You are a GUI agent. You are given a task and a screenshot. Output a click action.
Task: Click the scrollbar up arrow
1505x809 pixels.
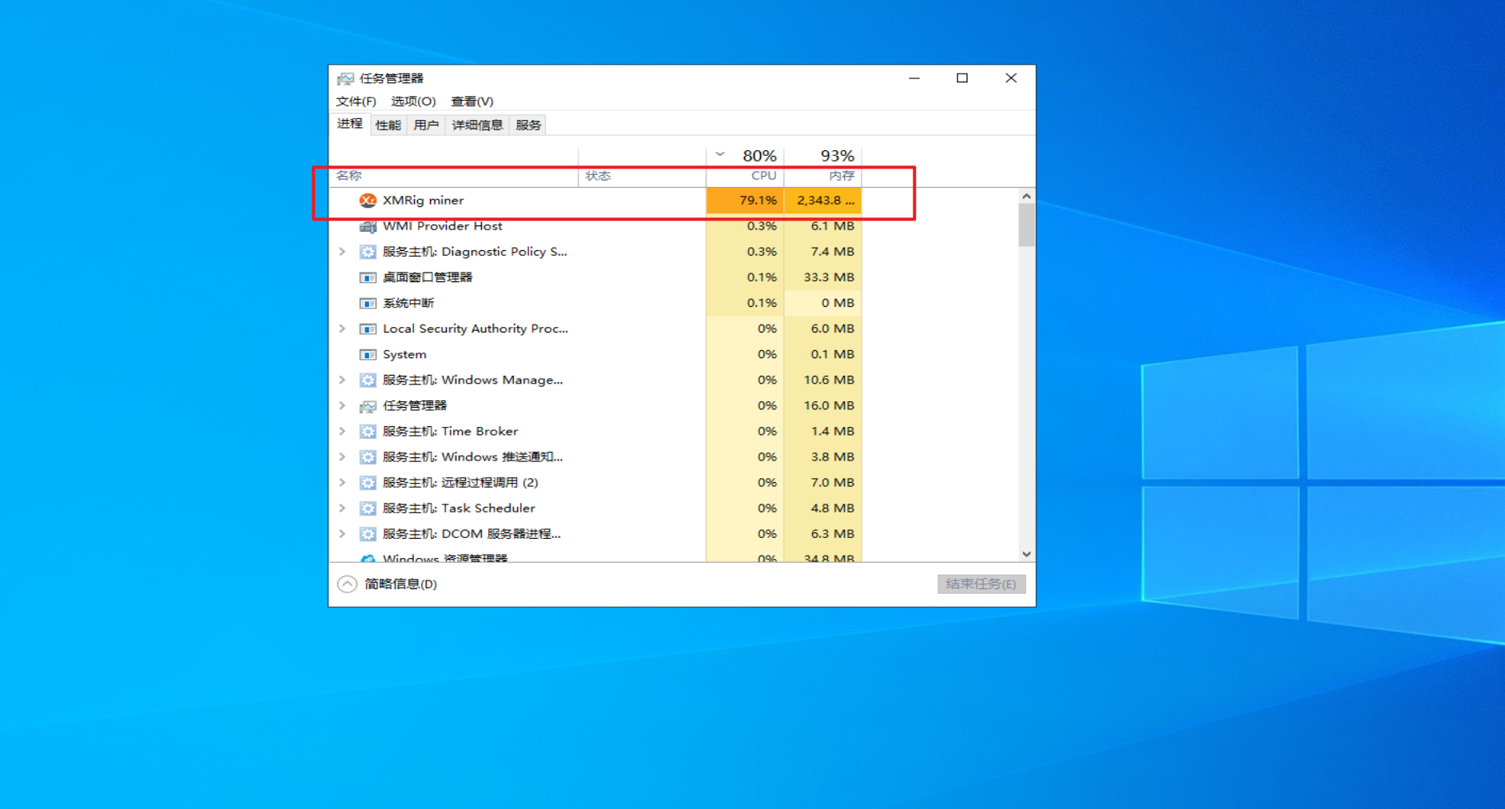click(x=1026, y=196)
